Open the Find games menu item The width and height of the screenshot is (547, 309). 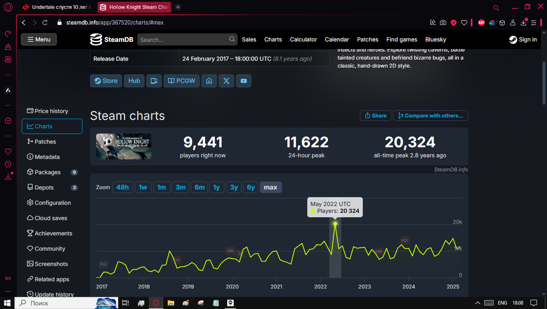[x=401, y=39]
